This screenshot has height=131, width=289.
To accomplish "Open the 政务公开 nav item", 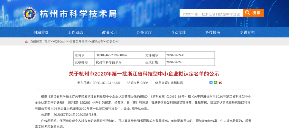I will coord(110,32).
